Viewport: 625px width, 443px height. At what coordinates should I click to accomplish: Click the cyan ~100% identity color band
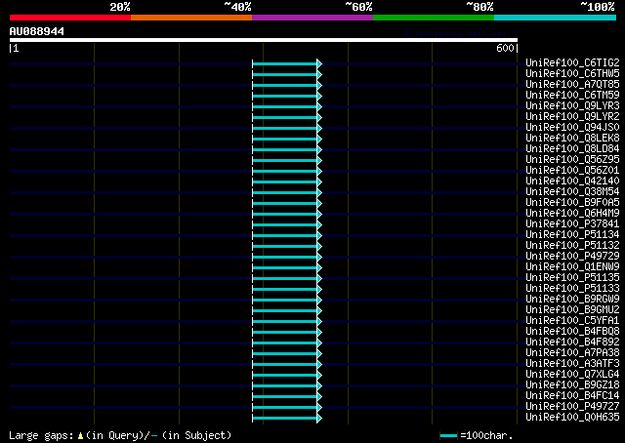tap(556, 18)
